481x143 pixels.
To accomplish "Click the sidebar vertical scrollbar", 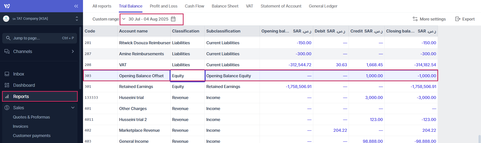I will pyautogui.click(x=80, y=57).
